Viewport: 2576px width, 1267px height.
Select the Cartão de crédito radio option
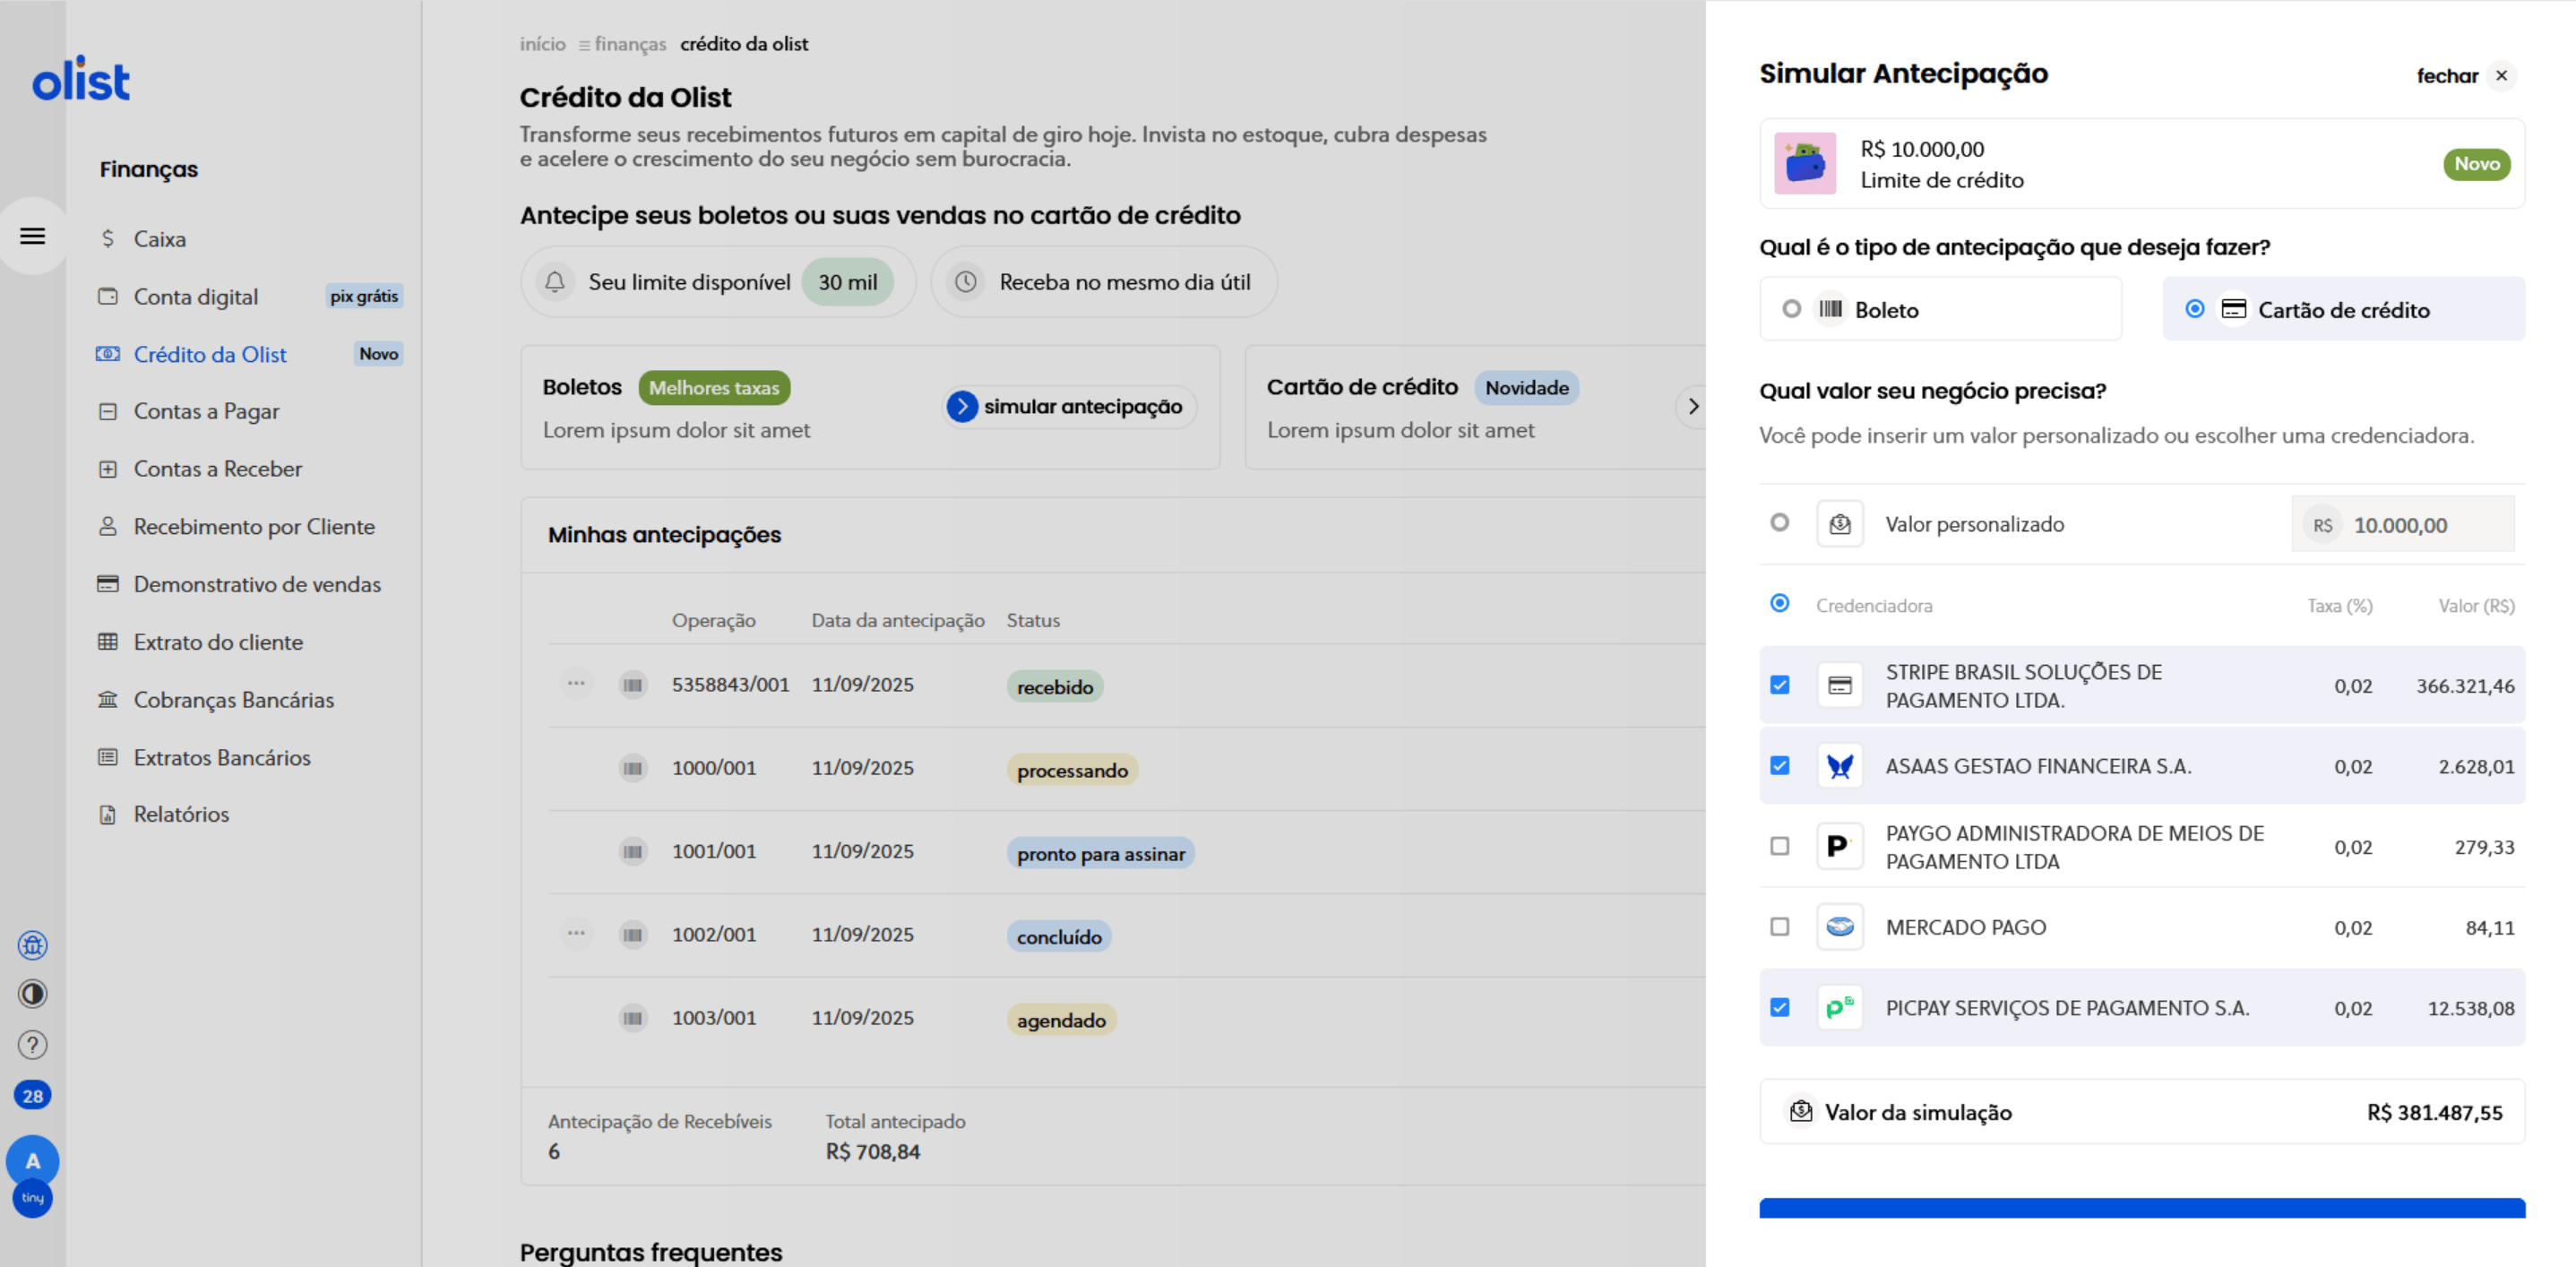pos(2194,309)
